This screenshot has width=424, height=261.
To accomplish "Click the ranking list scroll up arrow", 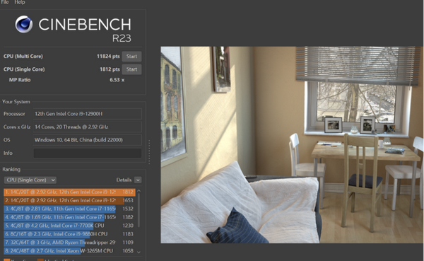I will click(139, 191).
